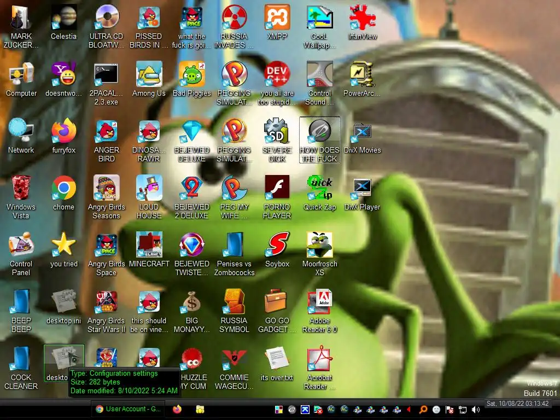Expand hidden tray icons with red arrow
The width and height of the screenshot is (560, 420).
(409, 410)
